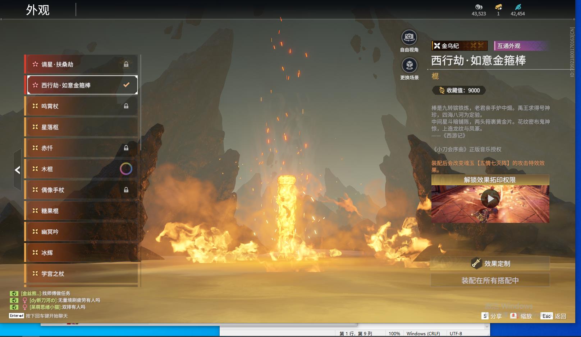
Task: Click the 更换场景 change scene icon
Action: point(409,65)
